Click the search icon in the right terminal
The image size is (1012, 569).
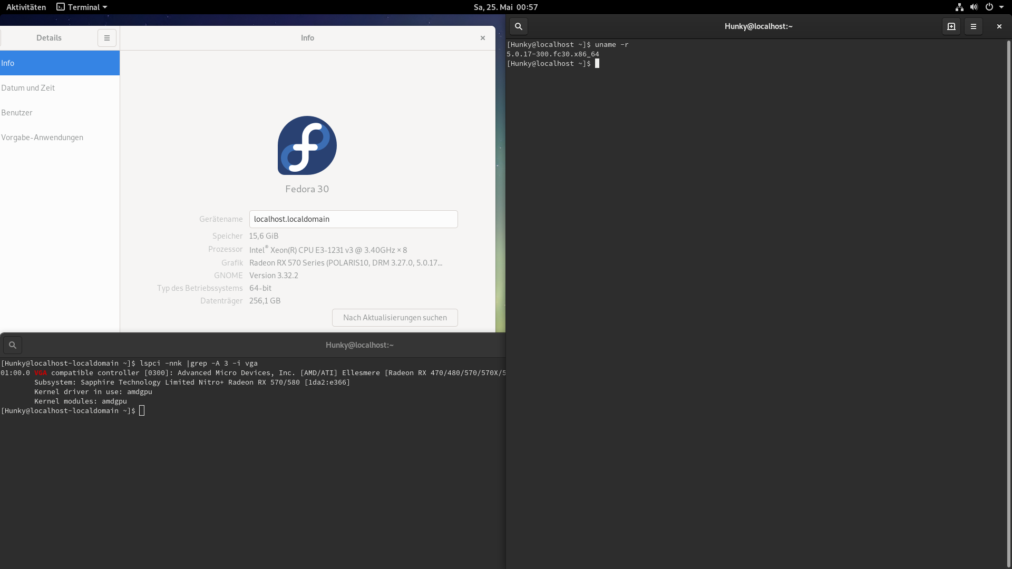tap(519, 26)
